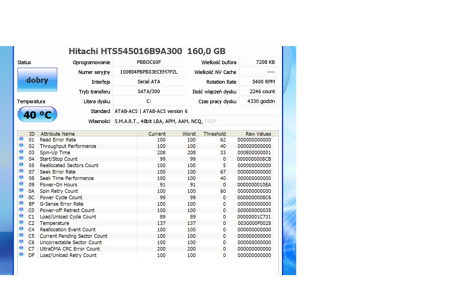Click raw value 0000000008CB for Start/Stop Count

click(254, 159)
